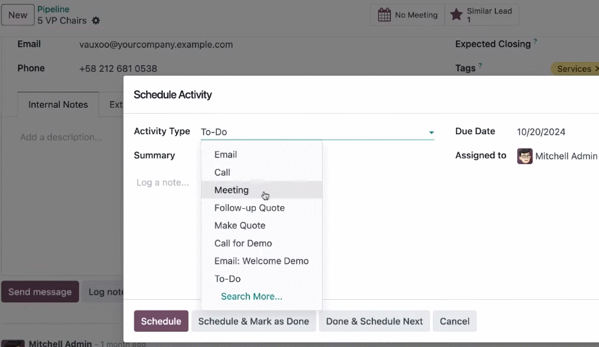Click the Due Date field 10/20/2024
Viewport: 599px width, 347px height.
(540, 132)
